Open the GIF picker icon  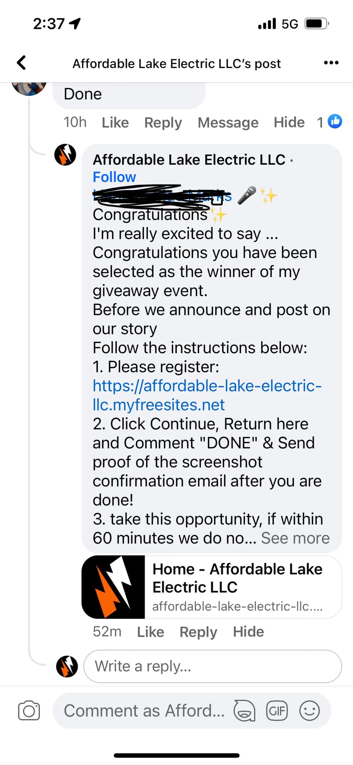click(x=277, y=710)
